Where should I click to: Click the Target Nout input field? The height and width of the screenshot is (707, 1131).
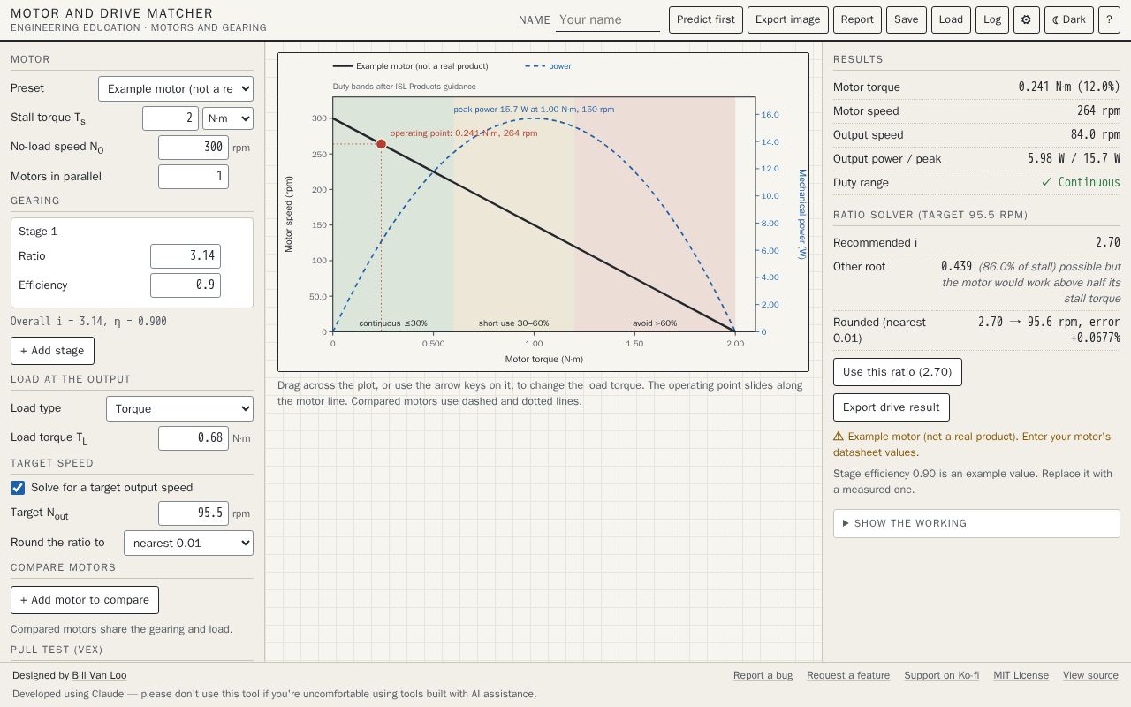(194, 513)
